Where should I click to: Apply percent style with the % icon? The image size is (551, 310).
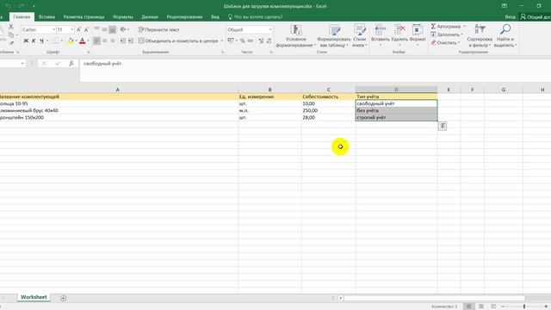point(243,41)
